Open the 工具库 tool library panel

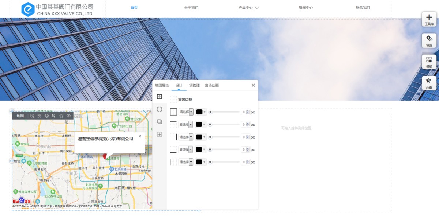pos(429,19)
